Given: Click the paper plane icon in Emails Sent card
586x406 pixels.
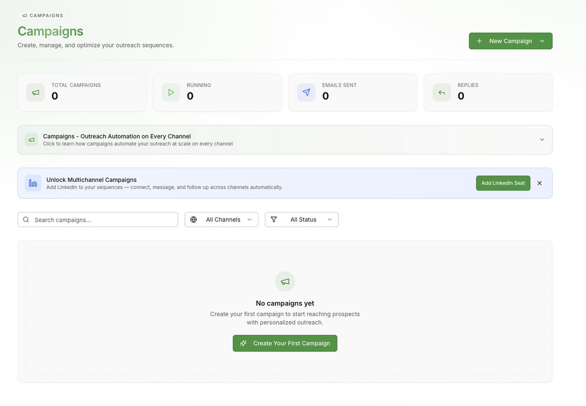Looking at the screenshot, I should click(306, 92).
